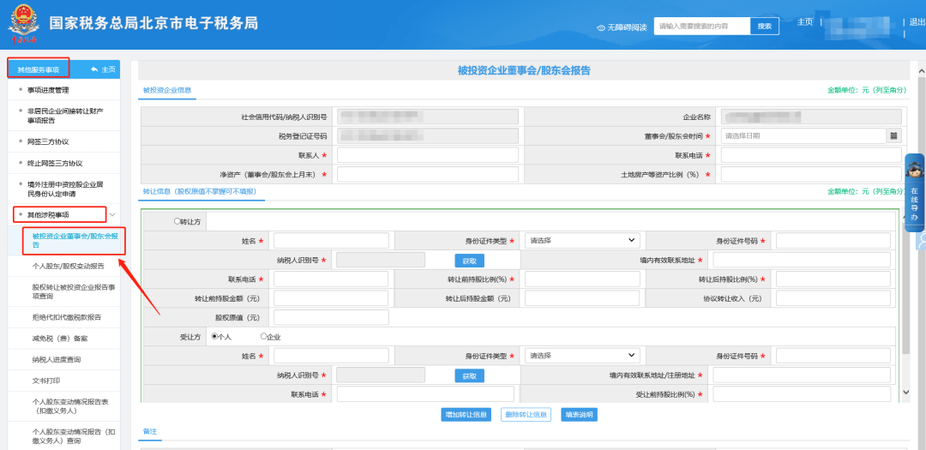The width and height of the screenshot is (926, 450).
Task: Select the 转让方 radio button
Action: pos(177,221)
